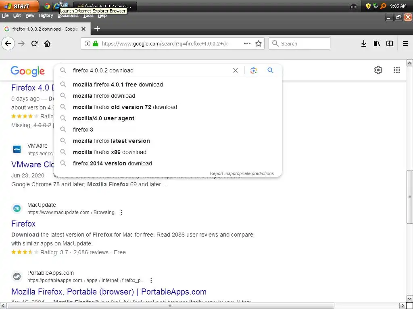The height and width of the screenshot is (309, 413).
Task: Open a new tab with plus button
Action: click(97, 29)
